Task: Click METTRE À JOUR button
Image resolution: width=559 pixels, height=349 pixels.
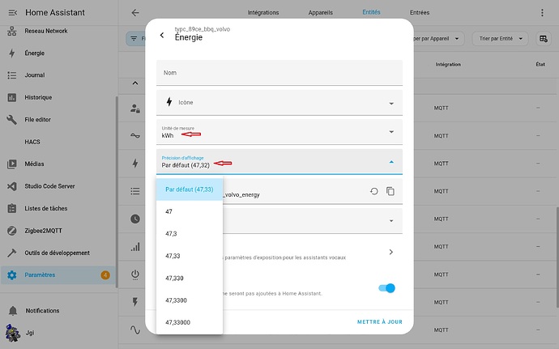Action: (x=380, y=322)
